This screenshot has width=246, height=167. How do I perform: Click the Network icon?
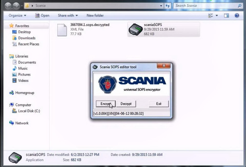click(x=12, y=123)
